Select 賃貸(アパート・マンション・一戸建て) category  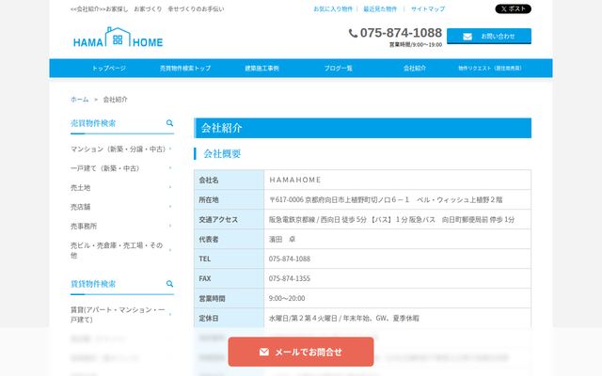pyautogui.click(x=118, y=314)
